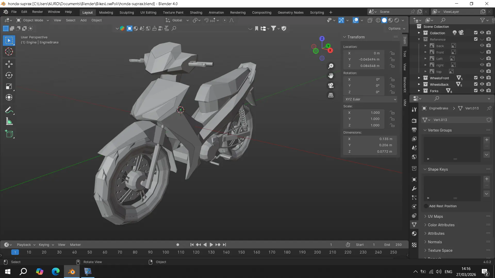Toggle visibility of WheelsFront collection
This screenshot has width=495, height=278.
[x=482, y=78]
